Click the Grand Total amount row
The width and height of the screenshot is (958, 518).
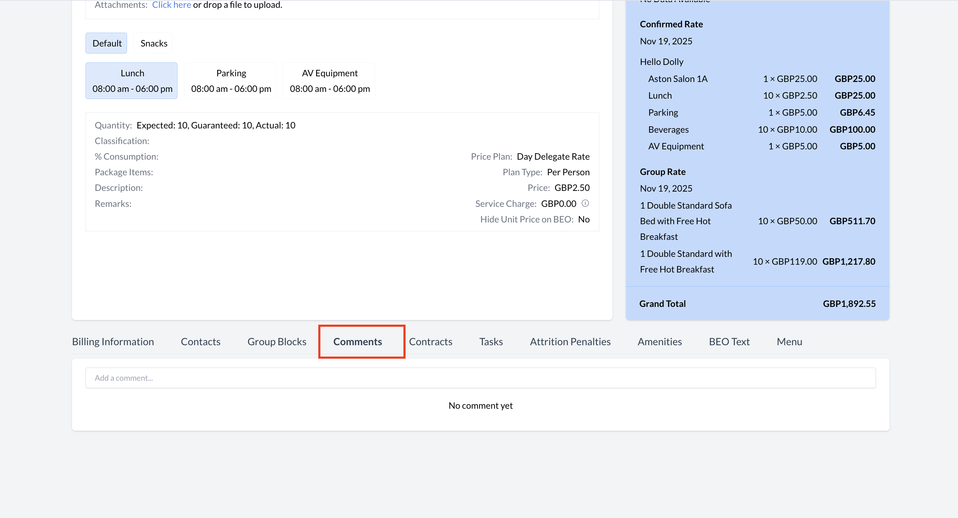(x=757, y=303)
